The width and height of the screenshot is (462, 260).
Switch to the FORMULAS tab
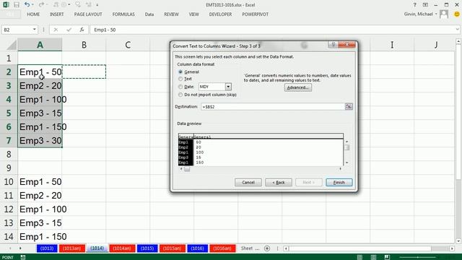click(123, 14)
